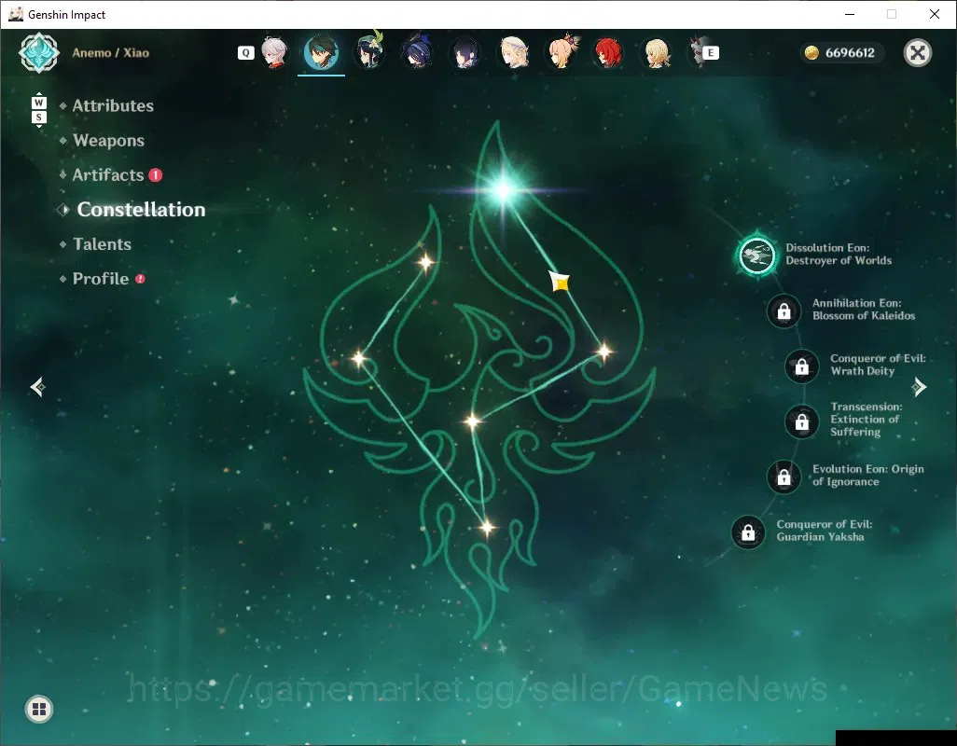Open the Profile menu
Screen dimensions: 957x746
[101, 279]
